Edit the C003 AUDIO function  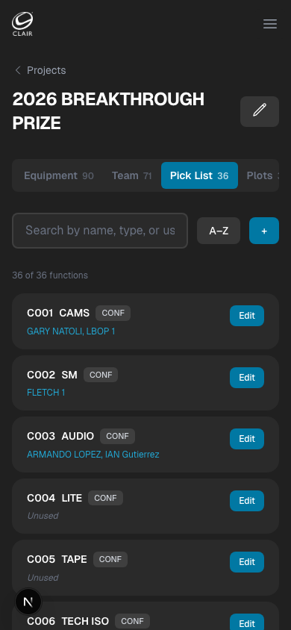coord(247,439)
